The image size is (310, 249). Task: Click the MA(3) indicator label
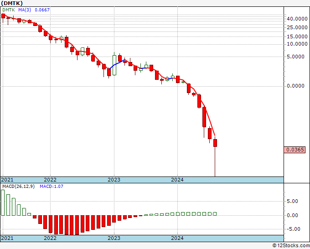click(25, 10)
